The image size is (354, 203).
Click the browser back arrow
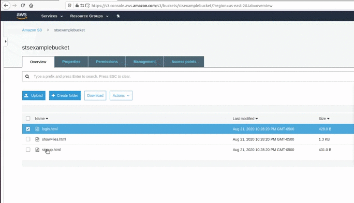6,5
